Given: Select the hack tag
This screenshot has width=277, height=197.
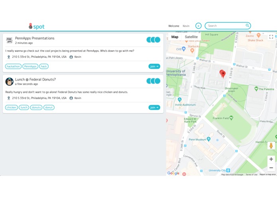Looking at the screenshot, I should (44, 67).
